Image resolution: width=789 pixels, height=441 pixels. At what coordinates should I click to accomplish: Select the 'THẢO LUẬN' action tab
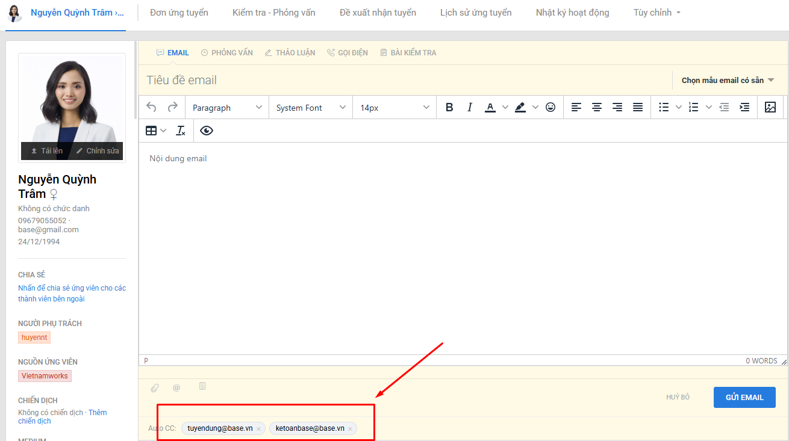point(290,53)
